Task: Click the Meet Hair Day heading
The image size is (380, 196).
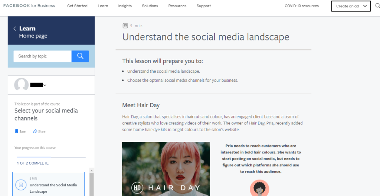Action: [141, 105]
